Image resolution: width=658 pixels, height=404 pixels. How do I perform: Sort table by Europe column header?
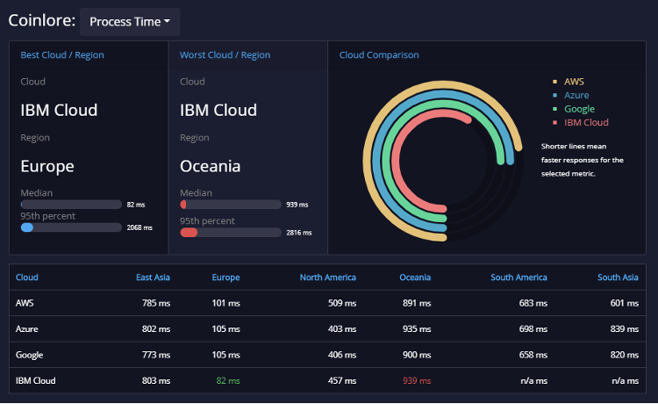(225, 278)
